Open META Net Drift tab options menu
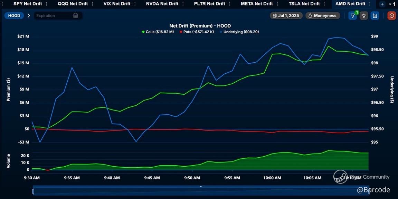This screenshot has height=199, width=398. [x=278, y=4]
